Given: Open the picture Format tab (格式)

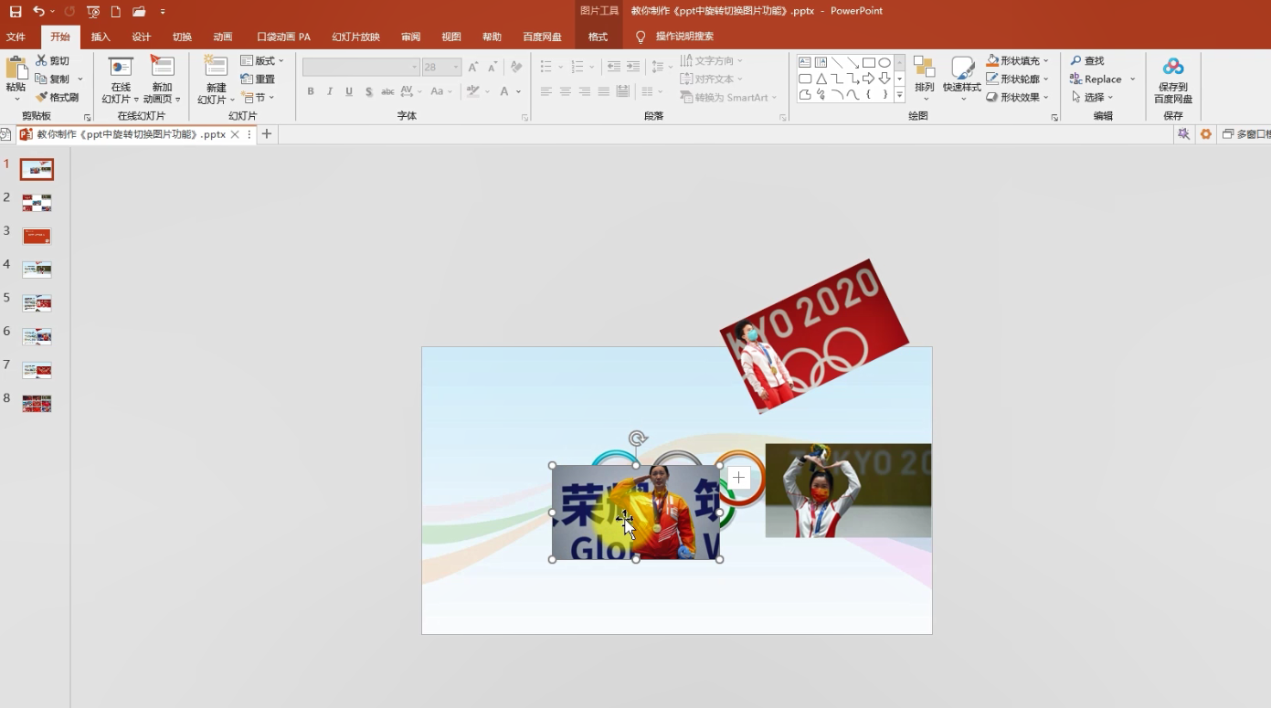Looking at the screenshot, I should tap(598, 37).
